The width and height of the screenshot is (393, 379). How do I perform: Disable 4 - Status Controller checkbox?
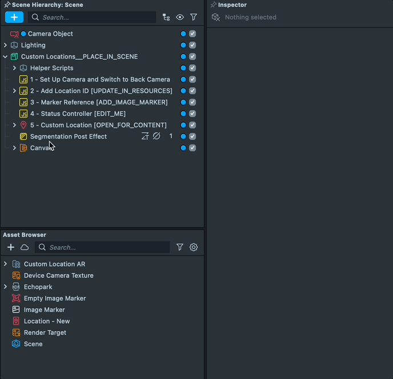pos(193,114)
